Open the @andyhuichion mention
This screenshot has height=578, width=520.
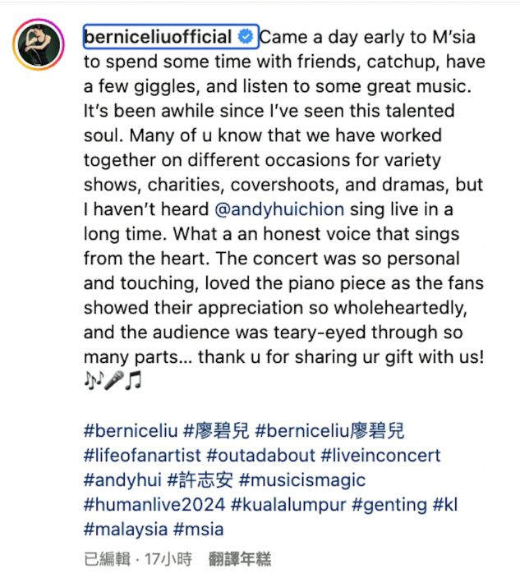click(x=279, y=209)
